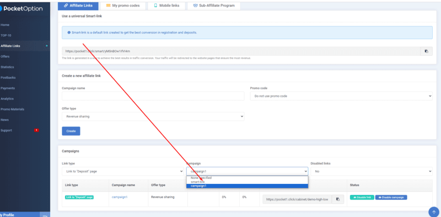Open Analytics in sidebar
This screenshot has width=441, height=217.
pyautogui.click(x=7, y=99)
